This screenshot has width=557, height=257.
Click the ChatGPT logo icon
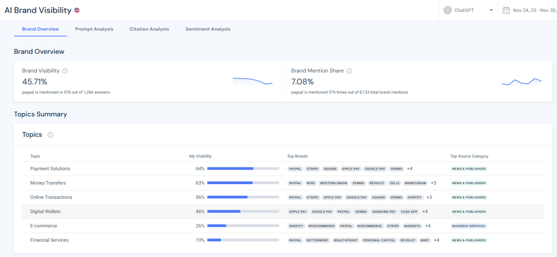[448, 10]
